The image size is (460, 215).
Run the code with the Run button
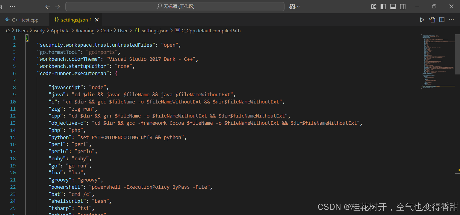pyautogui.click(x=422, y=19)
